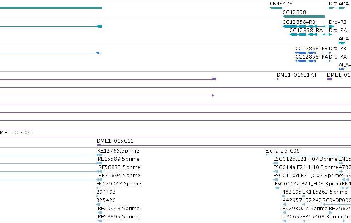
Task: Click the CG12858-RB transcript exon glyph
Action: pyautogui.click(x=290, y=26)
